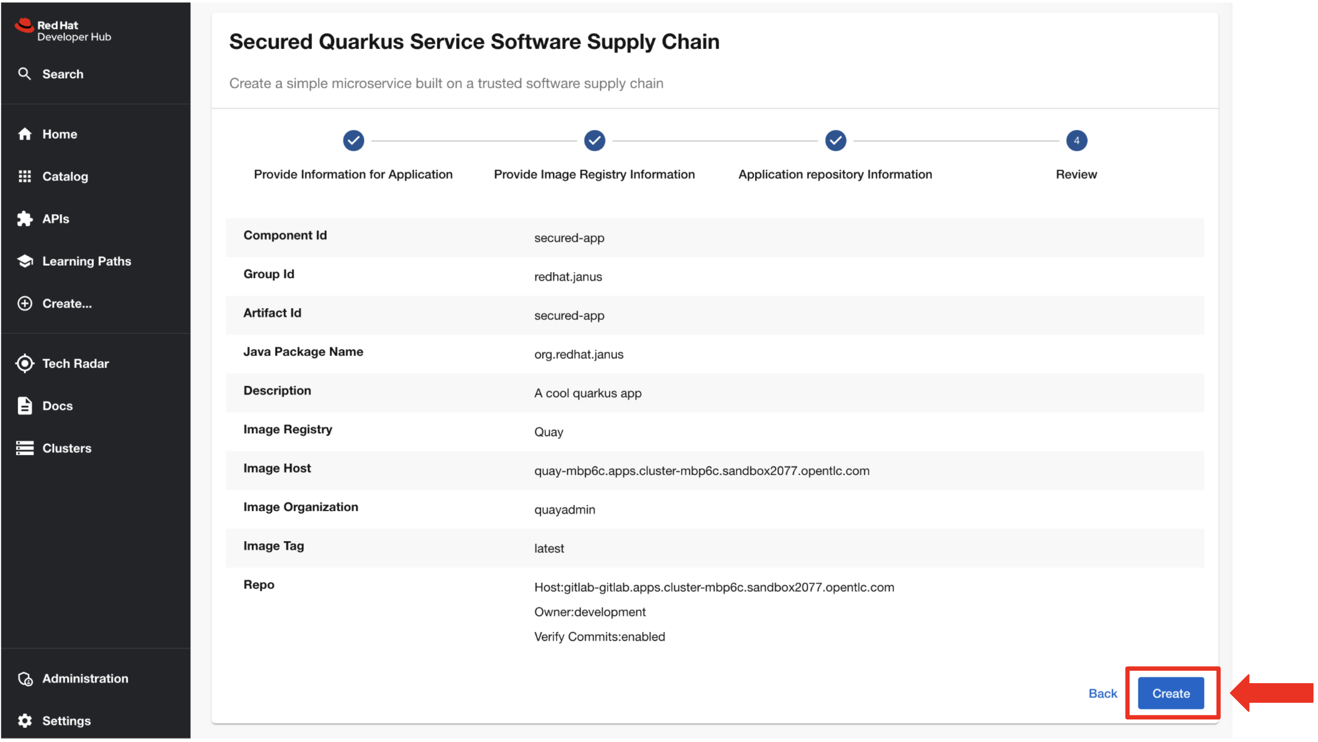Click the Search magnifier icon
Screen dimensions: 1318x742
click(x=24, y=74)
